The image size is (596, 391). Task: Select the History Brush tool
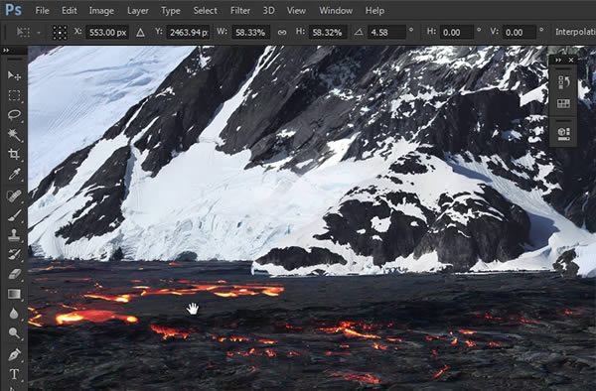pos(14,254)
